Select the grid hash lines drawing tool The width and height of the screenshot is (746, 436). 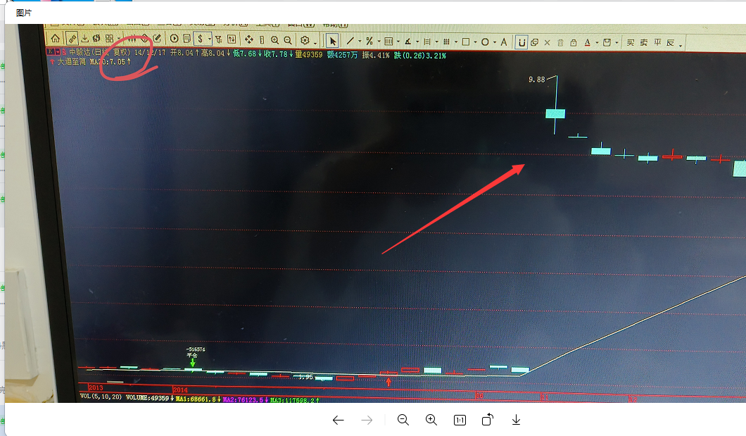(446, 42)
